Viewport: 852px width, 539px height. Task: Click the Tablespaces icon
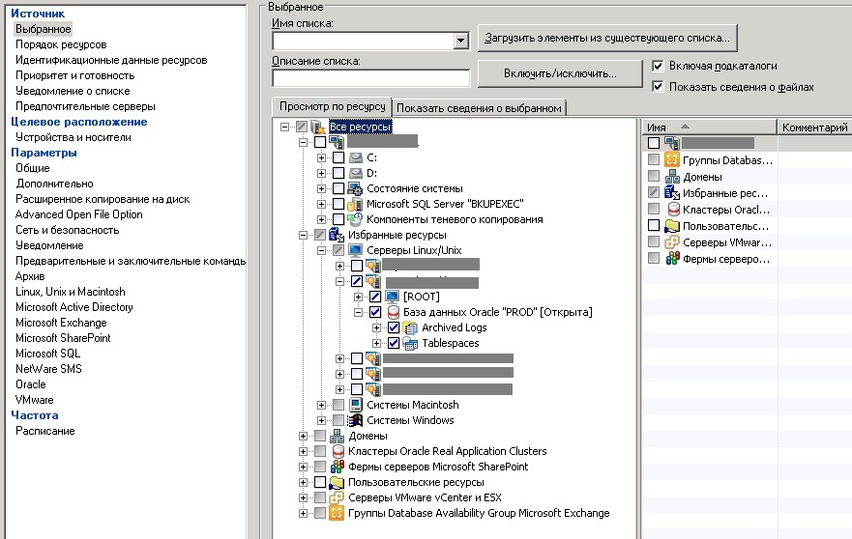point(410,343)
